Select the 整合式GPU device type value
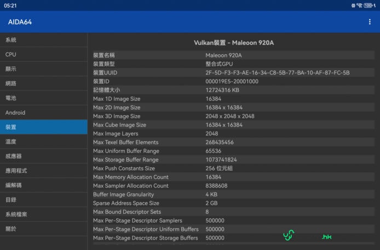The height and width of the screenshot is (250, 380). tap(219, 64)
